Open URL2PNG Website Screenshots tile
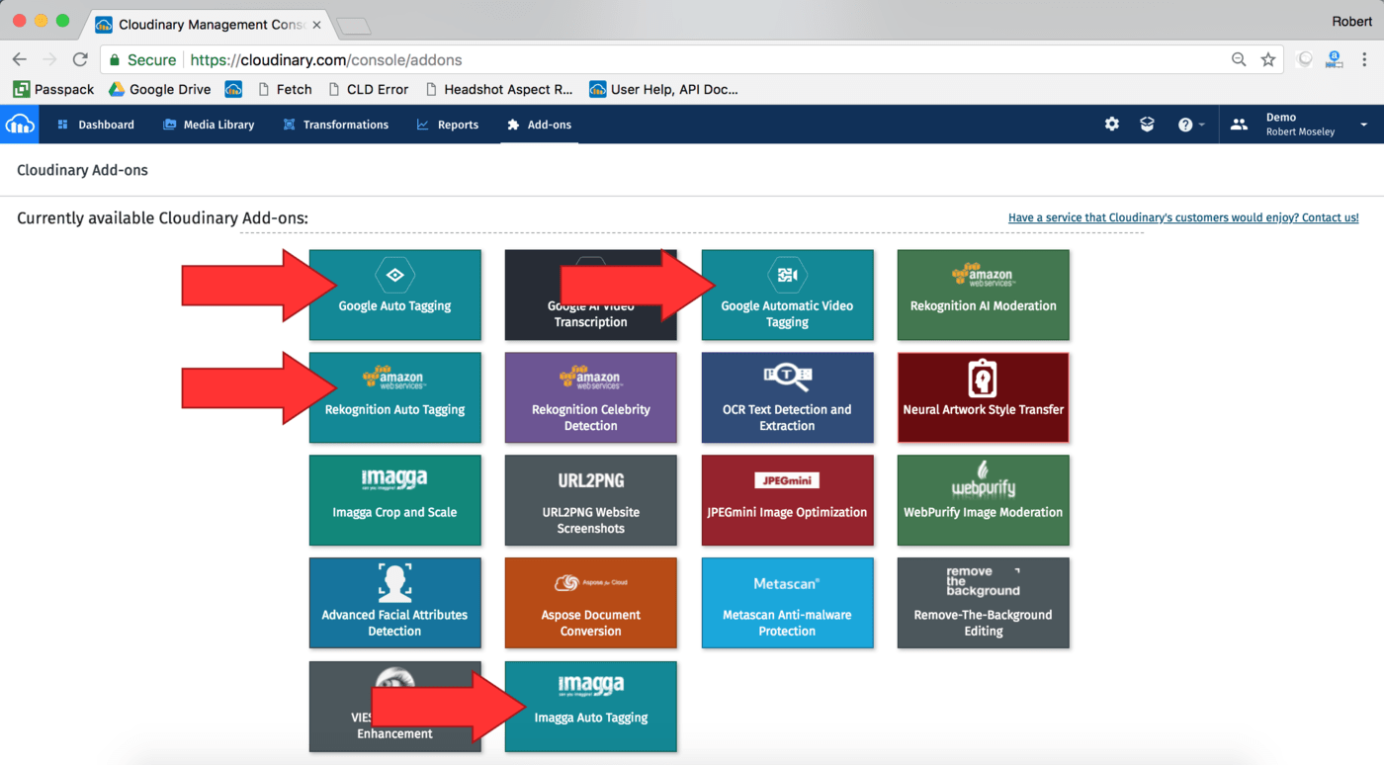Image resolution: width=1384 pixels, height=765 pixels. 591,500
